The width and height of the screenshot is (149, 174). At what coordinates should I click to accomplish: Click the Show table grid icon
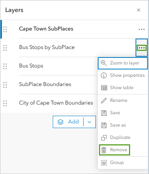pos(104,88)
